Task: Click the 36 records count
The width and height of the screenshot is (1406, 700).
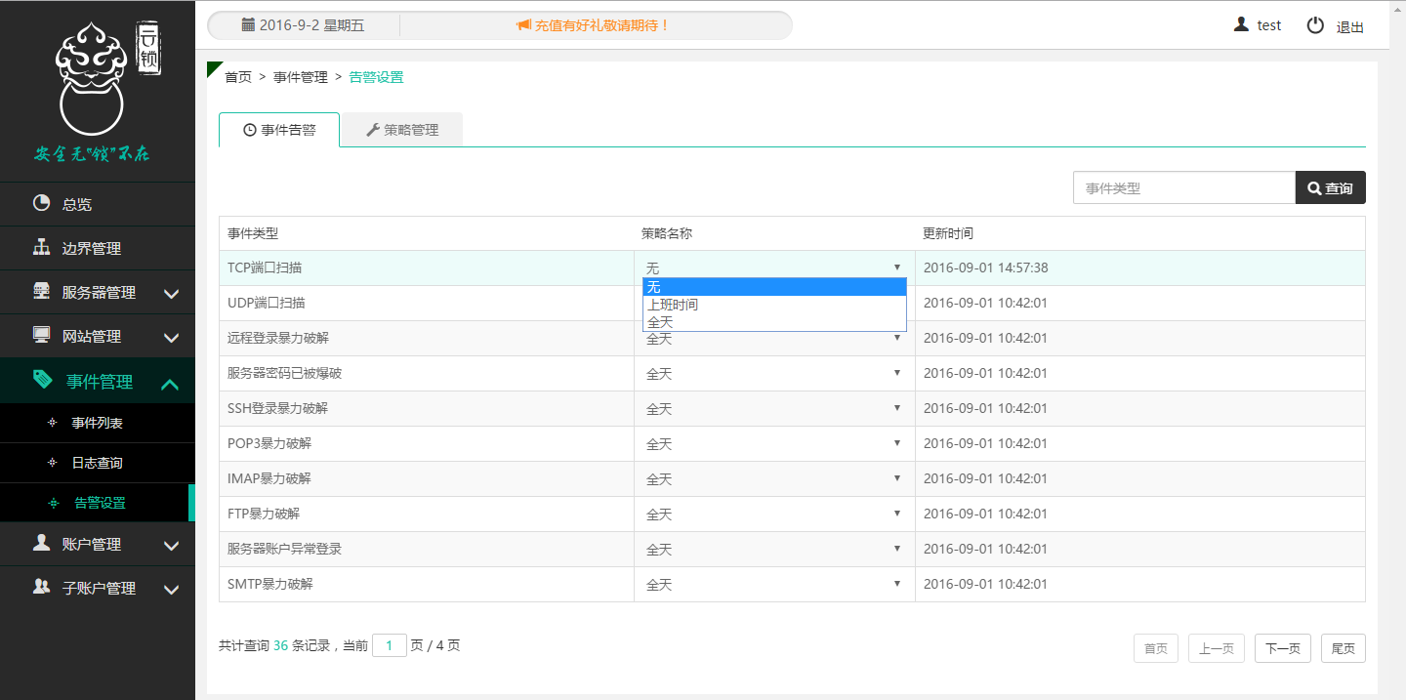Action: [280, 645]
